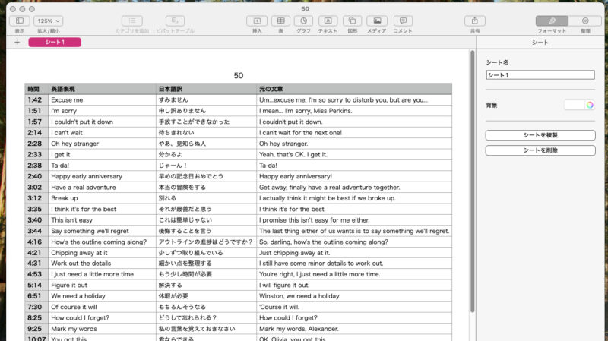Viewport: 608px width, 341px height.
Task: Click the シート inspector panel heading
Action: (540, 43)
